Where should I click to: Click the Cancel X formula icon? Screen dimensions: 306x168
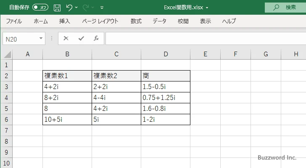[x=66, y=38]
